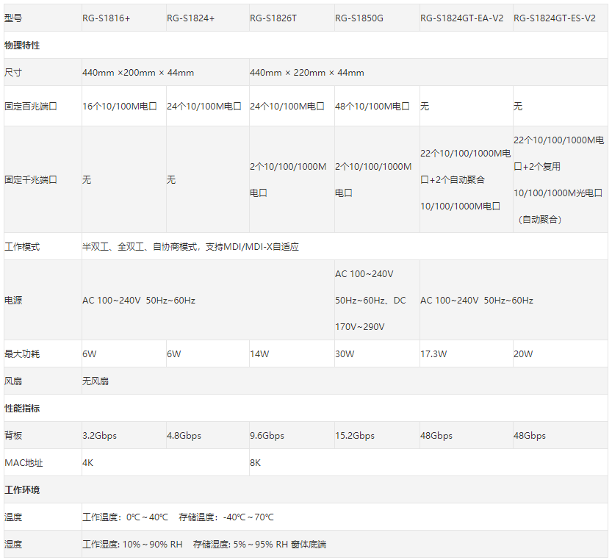Click the cell mentioning 2个复用 光电口
612x560 pixels.
(x=559, y=179)
